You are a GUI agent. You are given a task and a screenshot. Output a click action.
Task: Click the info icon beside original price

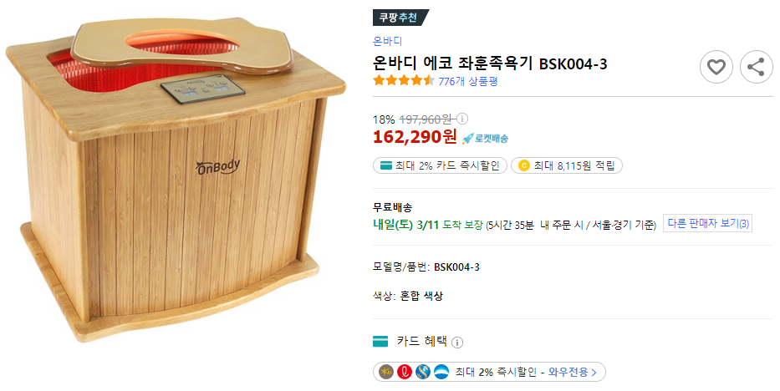(x=462, y=119)
